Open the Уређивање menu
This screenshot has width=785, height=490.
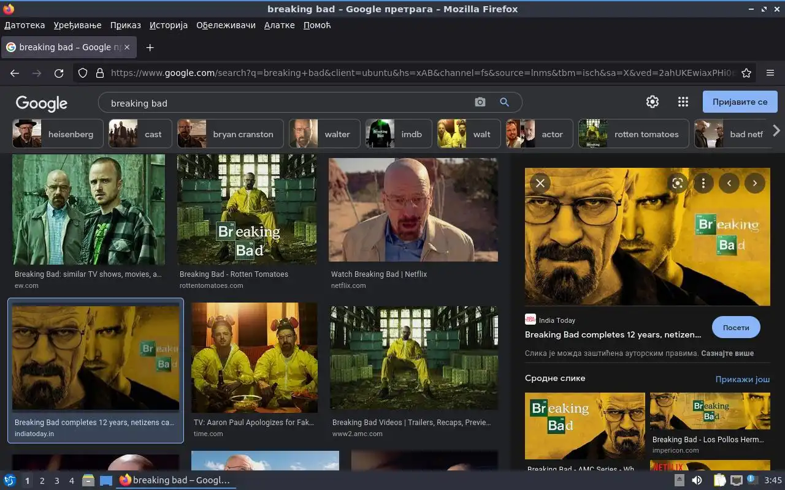77,25
